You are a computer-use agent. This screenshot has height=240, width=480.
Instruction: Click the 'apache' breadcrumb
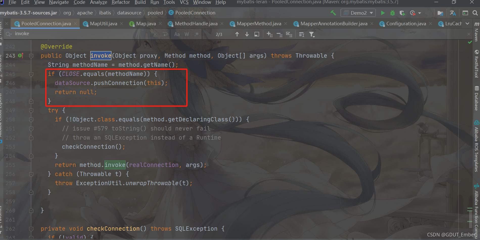85,13
